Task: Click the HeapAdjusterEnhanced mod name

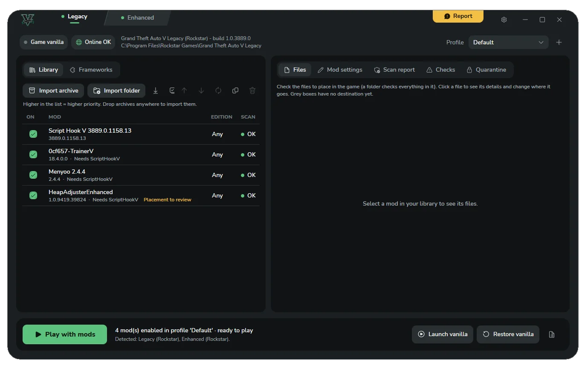Action: [x=81, y=192]
